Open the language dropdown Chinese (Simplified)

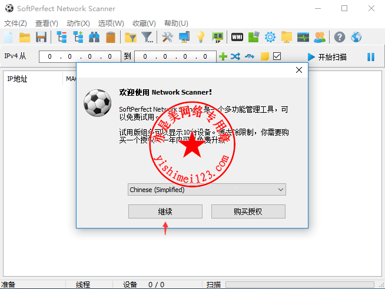click(207, 190)
